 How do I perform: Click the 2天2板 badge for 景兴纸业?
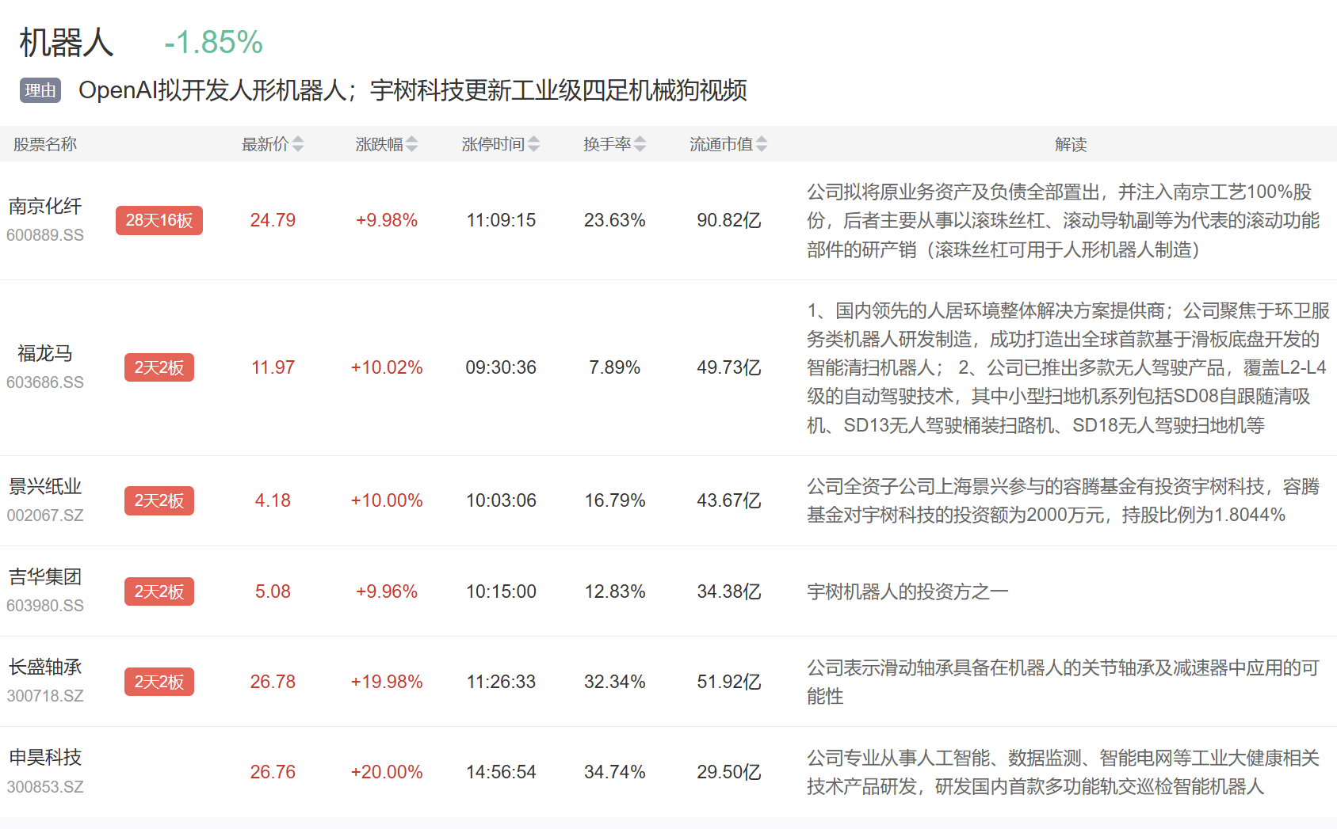(x=159, y=500)
